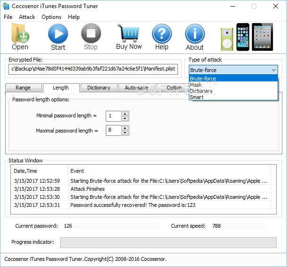
Task: Decrease the maximal password length
Action: pyautogui.click(x=125, y=133)
